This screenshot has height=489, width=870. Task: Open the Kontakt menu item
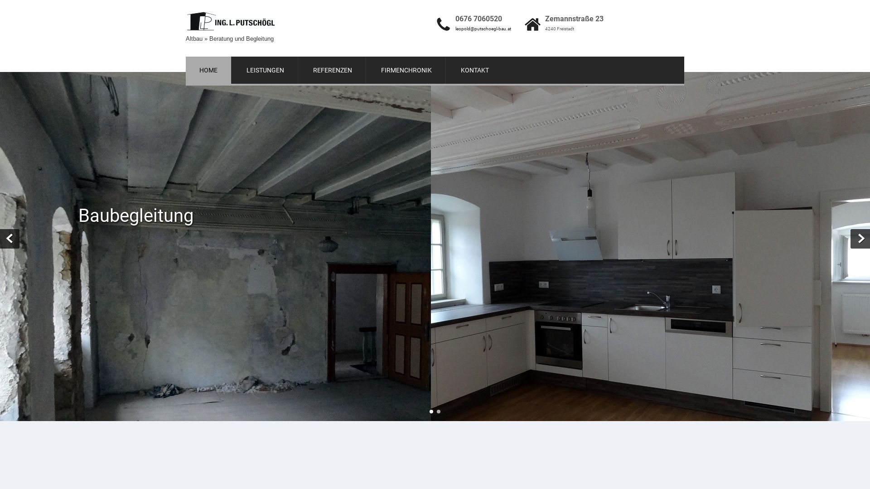(474, 70)
